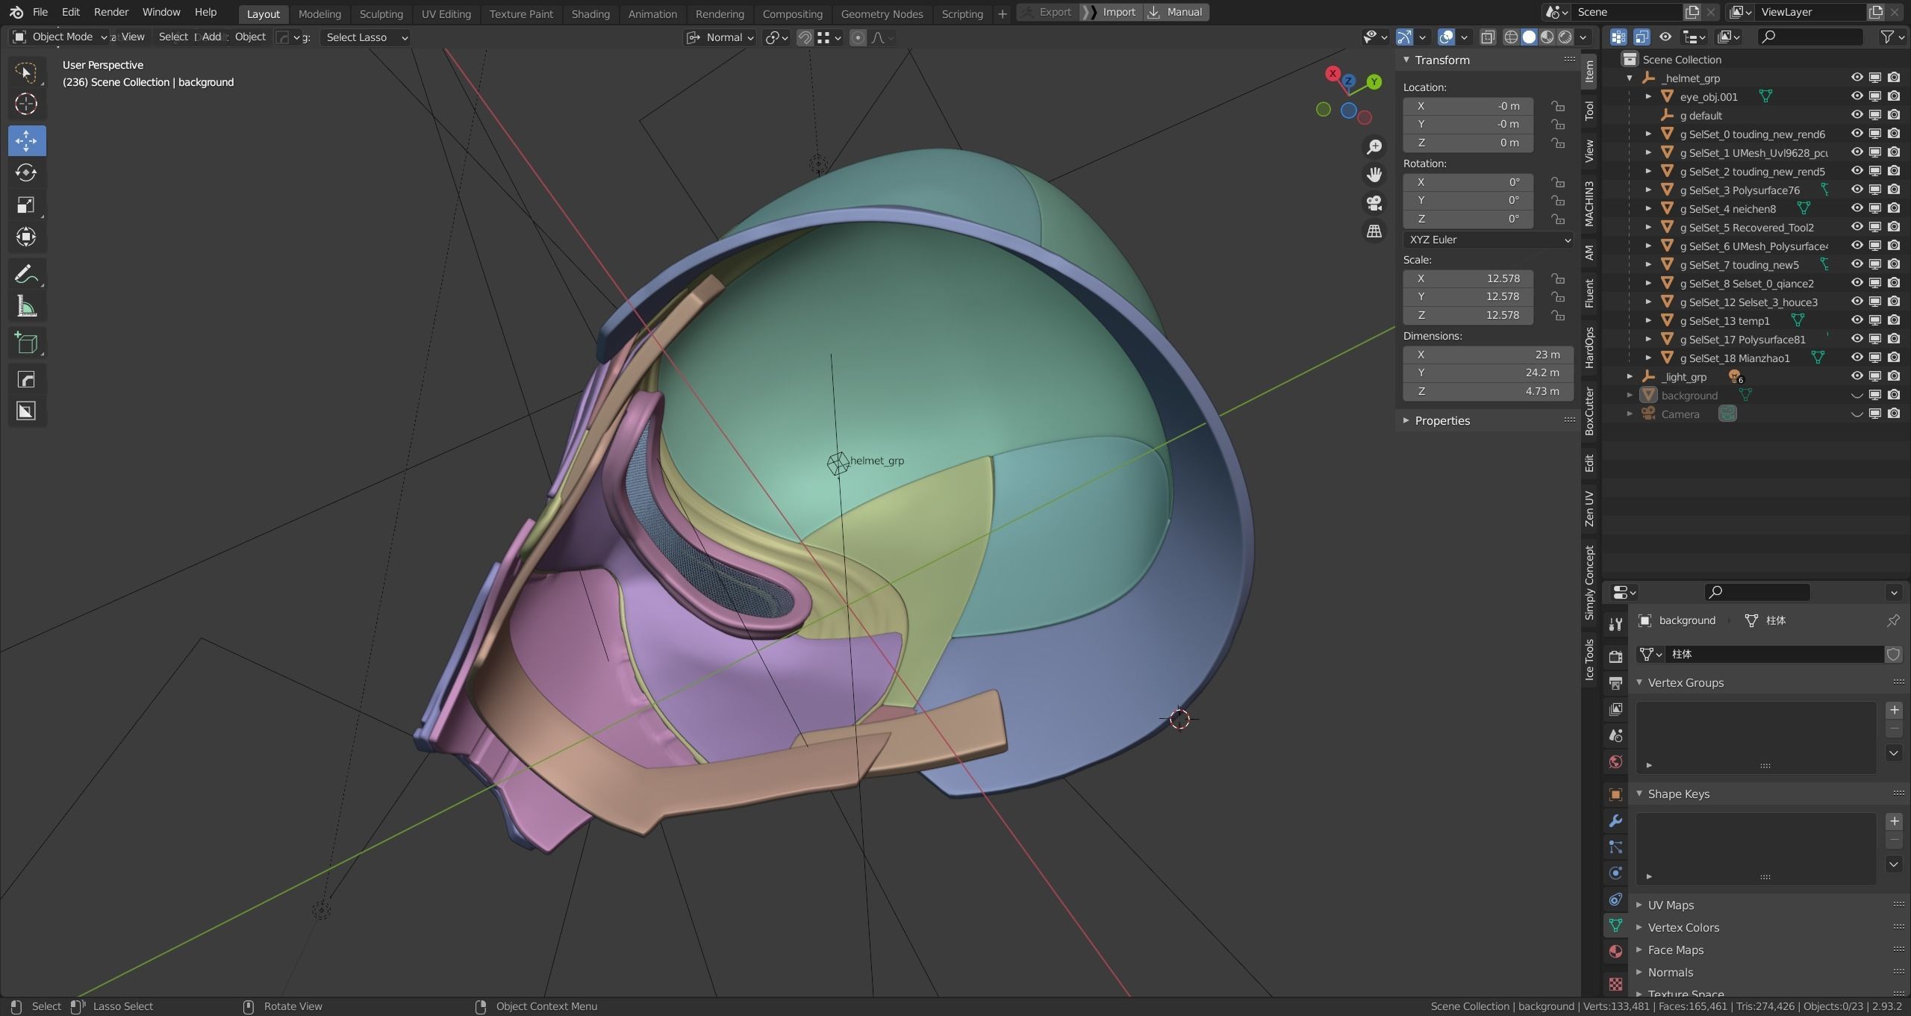Add a new vertex group with the plus button
The image size is (1911, 1016).
[1894, 710]
